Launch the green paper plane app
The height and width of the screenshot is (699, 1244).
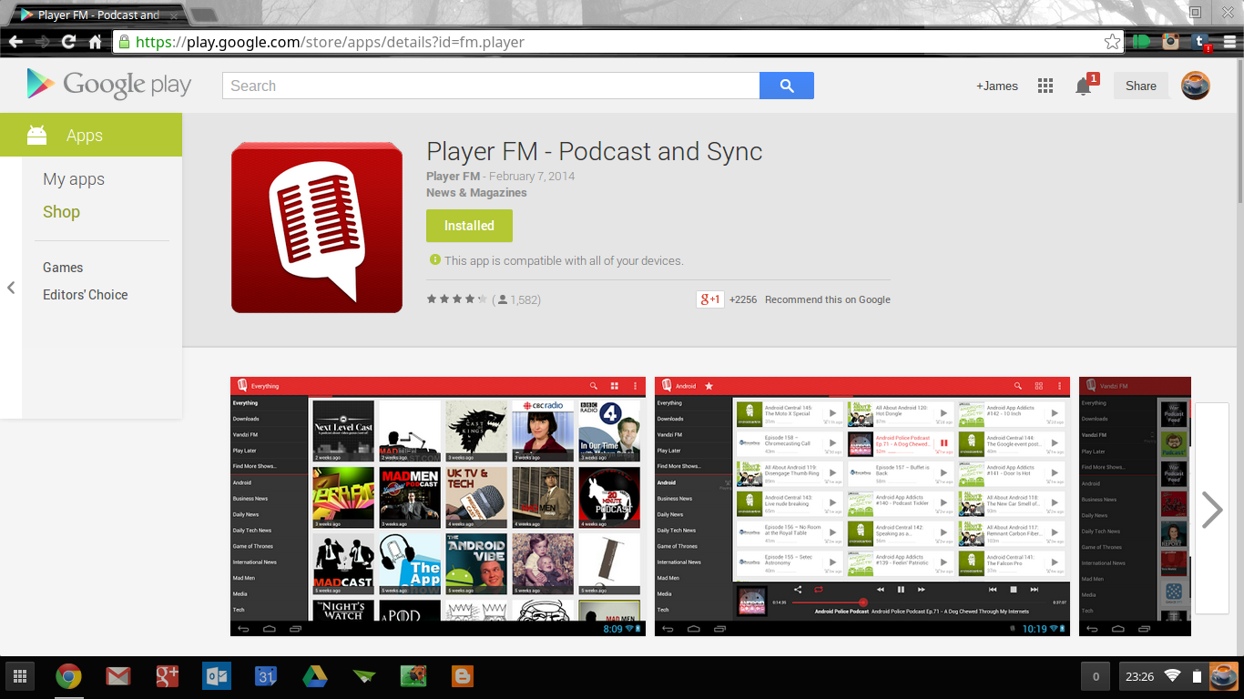point(364,676)
